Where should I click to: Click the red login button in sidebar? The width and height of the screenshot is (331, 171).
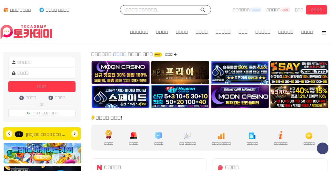pos(42,87)
